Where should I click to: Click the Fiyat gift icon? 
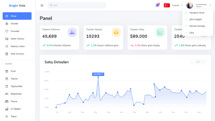pos(7,71)
